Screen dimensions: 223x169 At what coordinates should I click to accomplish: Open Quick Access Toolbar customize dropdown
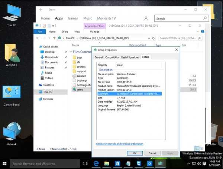coord(53,26)
